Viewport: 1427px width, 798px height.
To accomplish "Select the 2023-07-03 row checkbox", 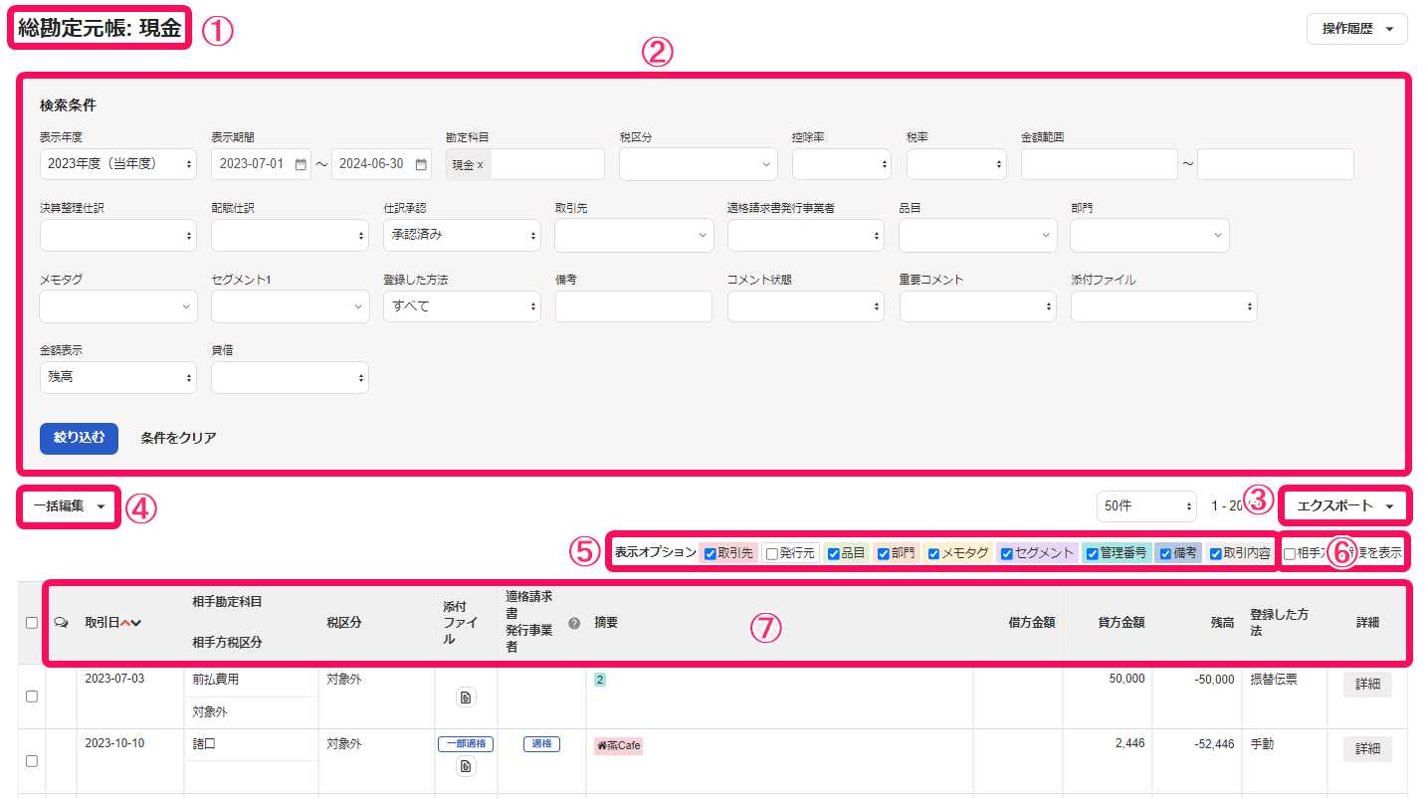I will (x=32, y=697).
